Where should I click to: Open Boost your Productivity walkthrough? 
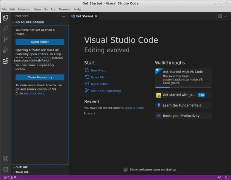click(183, 116)
